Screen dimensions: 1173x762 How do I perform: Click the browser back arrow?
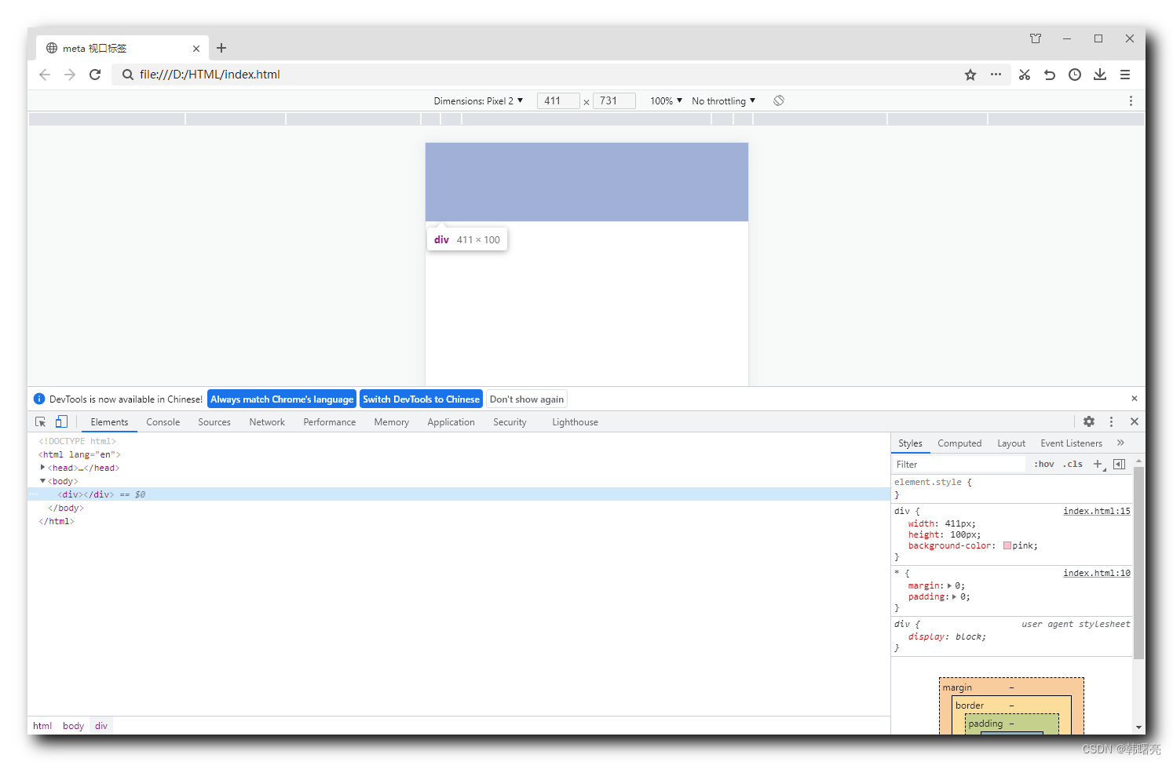[x=45, y=75]
